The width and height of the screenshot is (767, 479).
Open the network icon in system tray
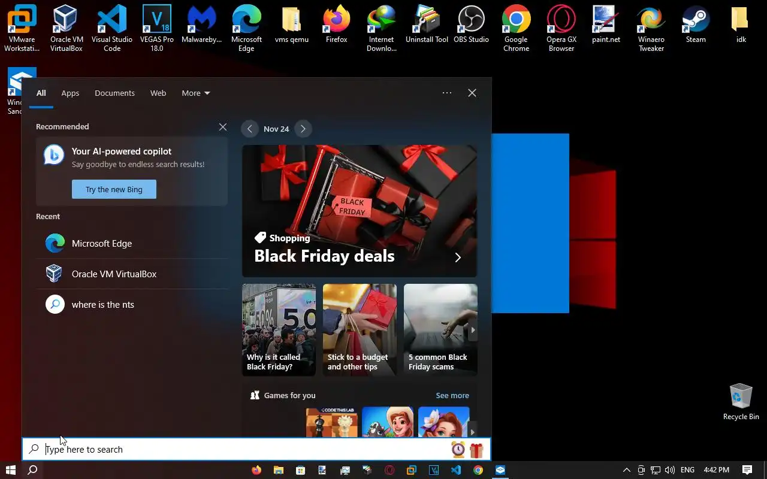coord(656,470)
